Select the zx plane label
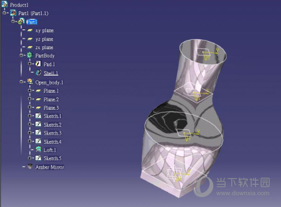The image size is (281, 207). 44,47
